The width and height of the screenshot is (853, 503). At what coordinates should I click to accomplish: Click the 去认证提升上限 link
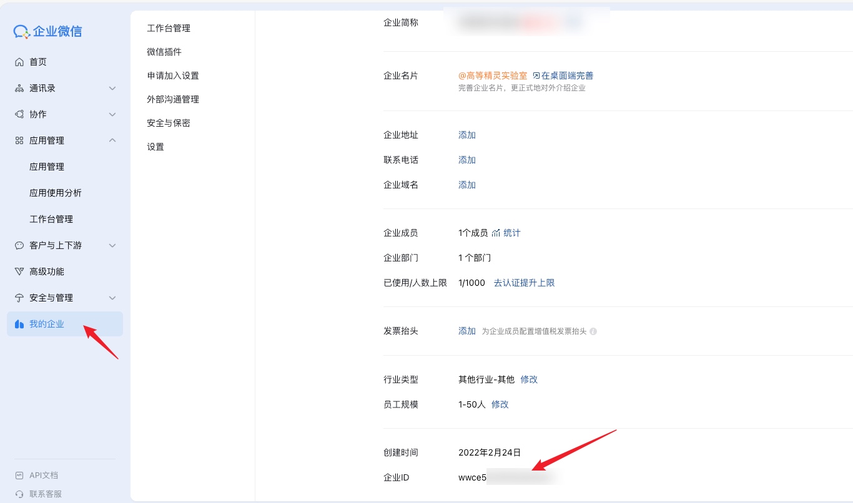[525, 283]
